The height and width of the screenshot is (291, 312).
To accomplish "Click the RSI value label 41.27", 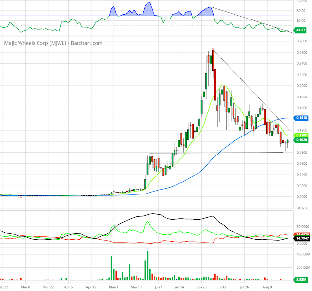I will tap(300, 30).
